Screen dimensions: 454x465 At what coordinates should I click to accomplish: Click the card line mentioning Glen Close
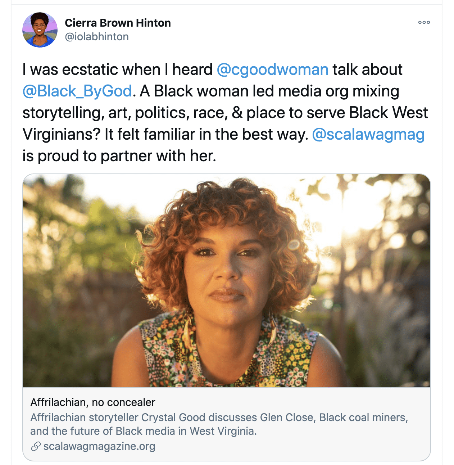(219, 417)
